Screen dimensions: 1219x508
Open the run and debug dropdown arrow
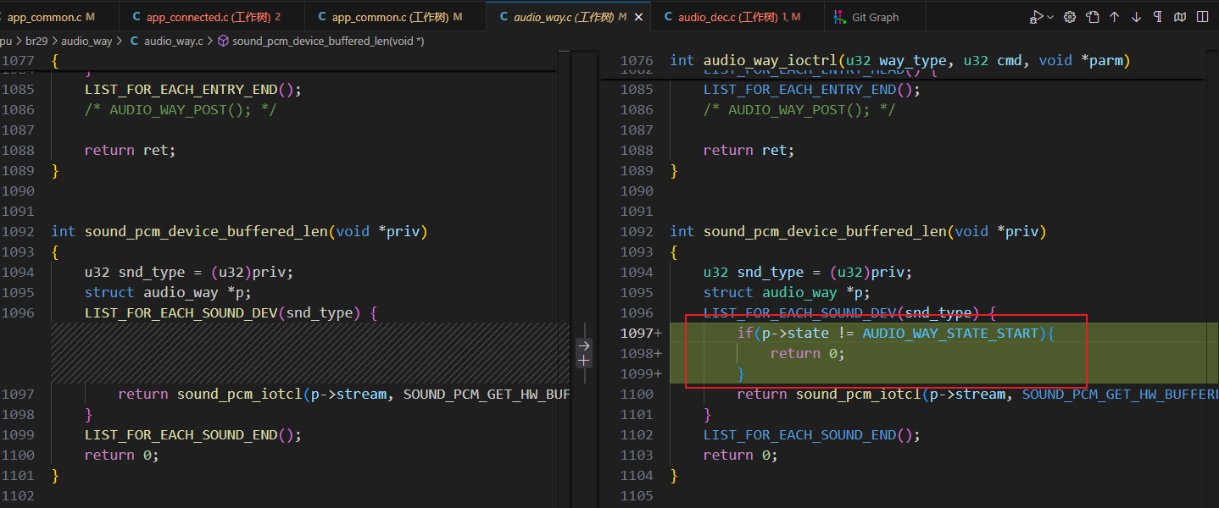pos(1051,17)
